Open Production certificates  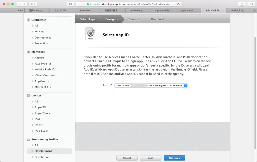tap(41, 43)
